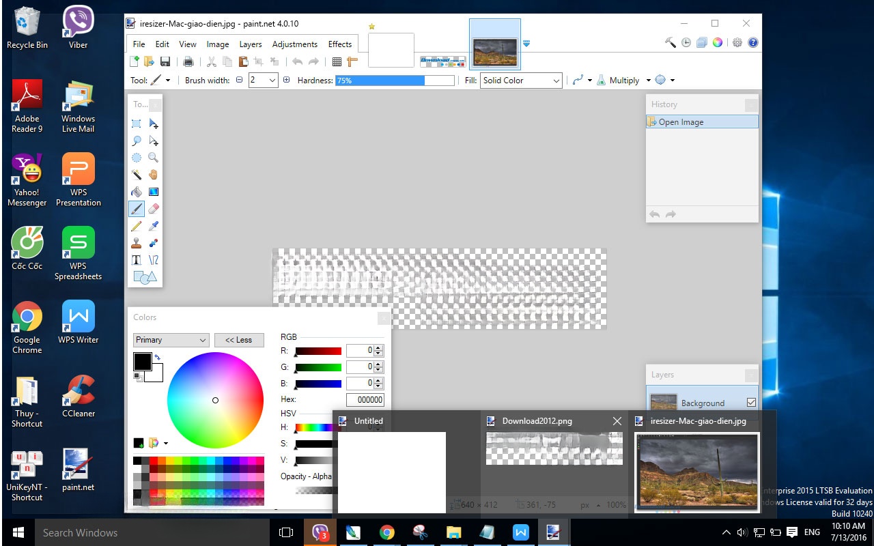Viewport: 874px width, 546px height.
Task: Swap primary and secondary colors
Action: pos(158,357)
